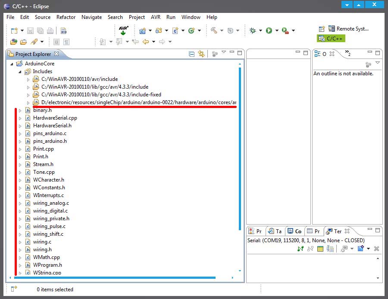Switch to the Ta (Tasks) tab
Image resolution: width=388 pixels, height=299 pixels.
[x=275, y=231]
